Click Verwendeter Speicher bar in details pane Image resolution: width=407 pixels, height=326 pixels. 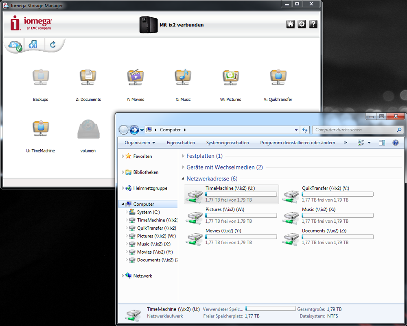(x=271, y=309)
